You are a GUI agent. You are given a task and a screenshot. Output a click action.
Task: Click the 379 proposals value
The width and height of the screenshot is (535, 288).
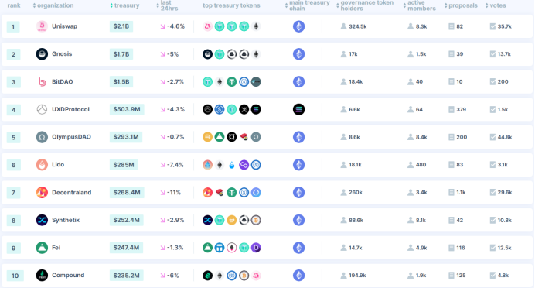(x=462, y=109)
